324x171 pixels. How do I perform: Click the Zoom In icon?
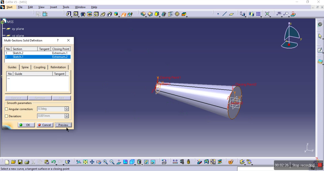pyautogui.click(x=105, y=162)
